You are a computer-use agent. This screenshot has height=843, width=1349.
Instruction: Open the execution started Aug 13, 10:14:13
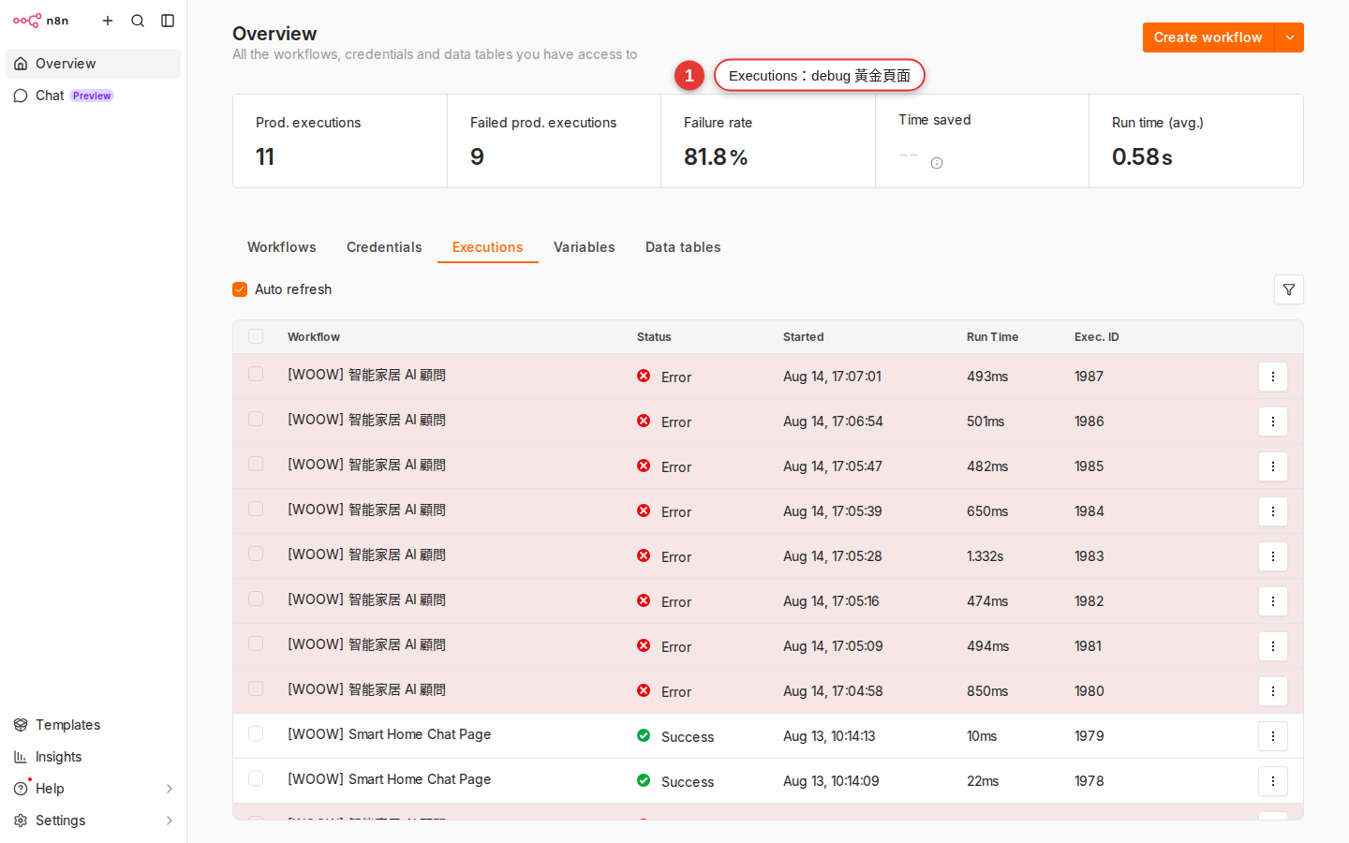pos(829,736)
